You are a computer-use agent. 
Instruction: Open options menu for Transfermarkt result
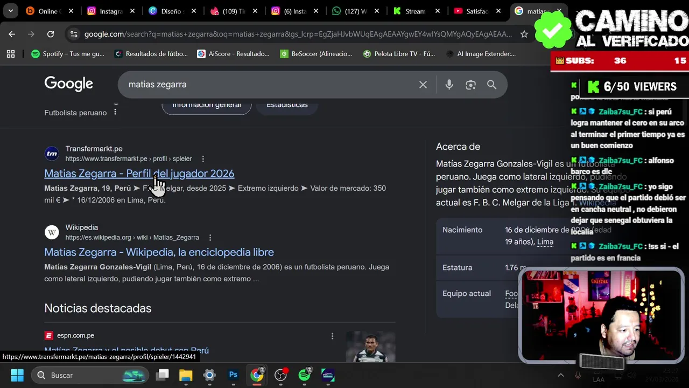(203, 159)
